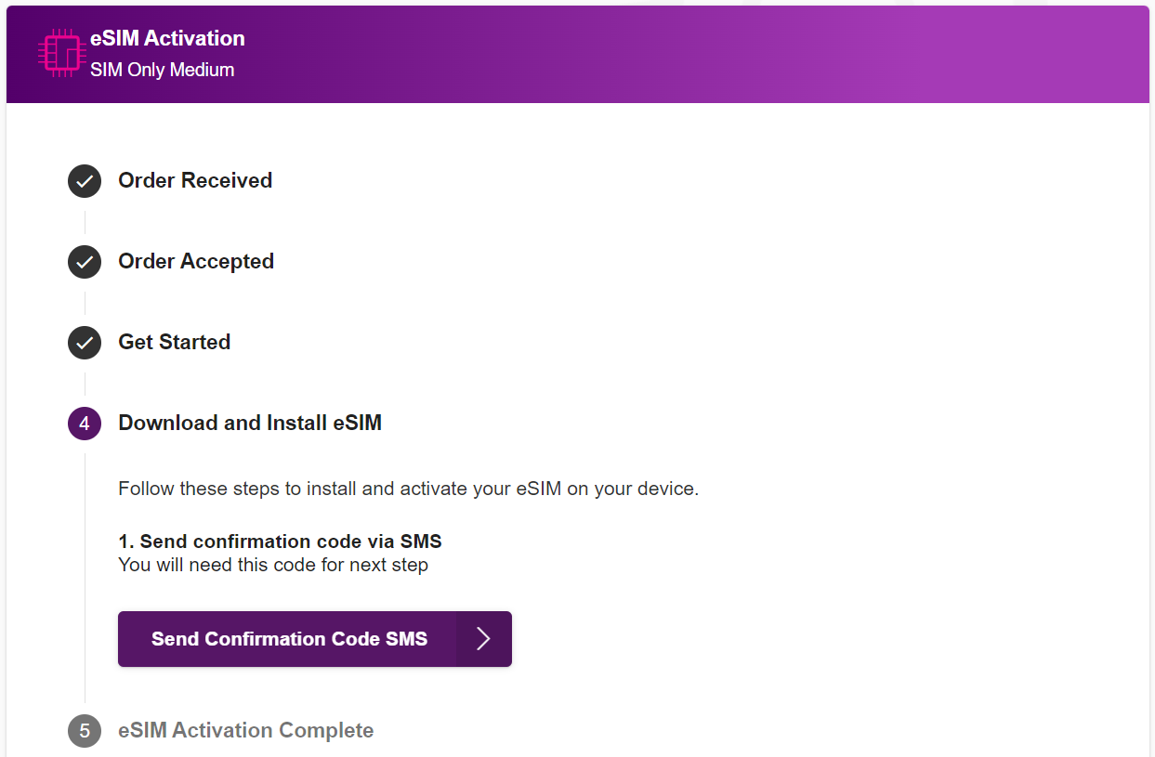Viewport: 1155px width, 757px height.
Task: Toggle the Order Received completion indicator
Action: (84, 181)
